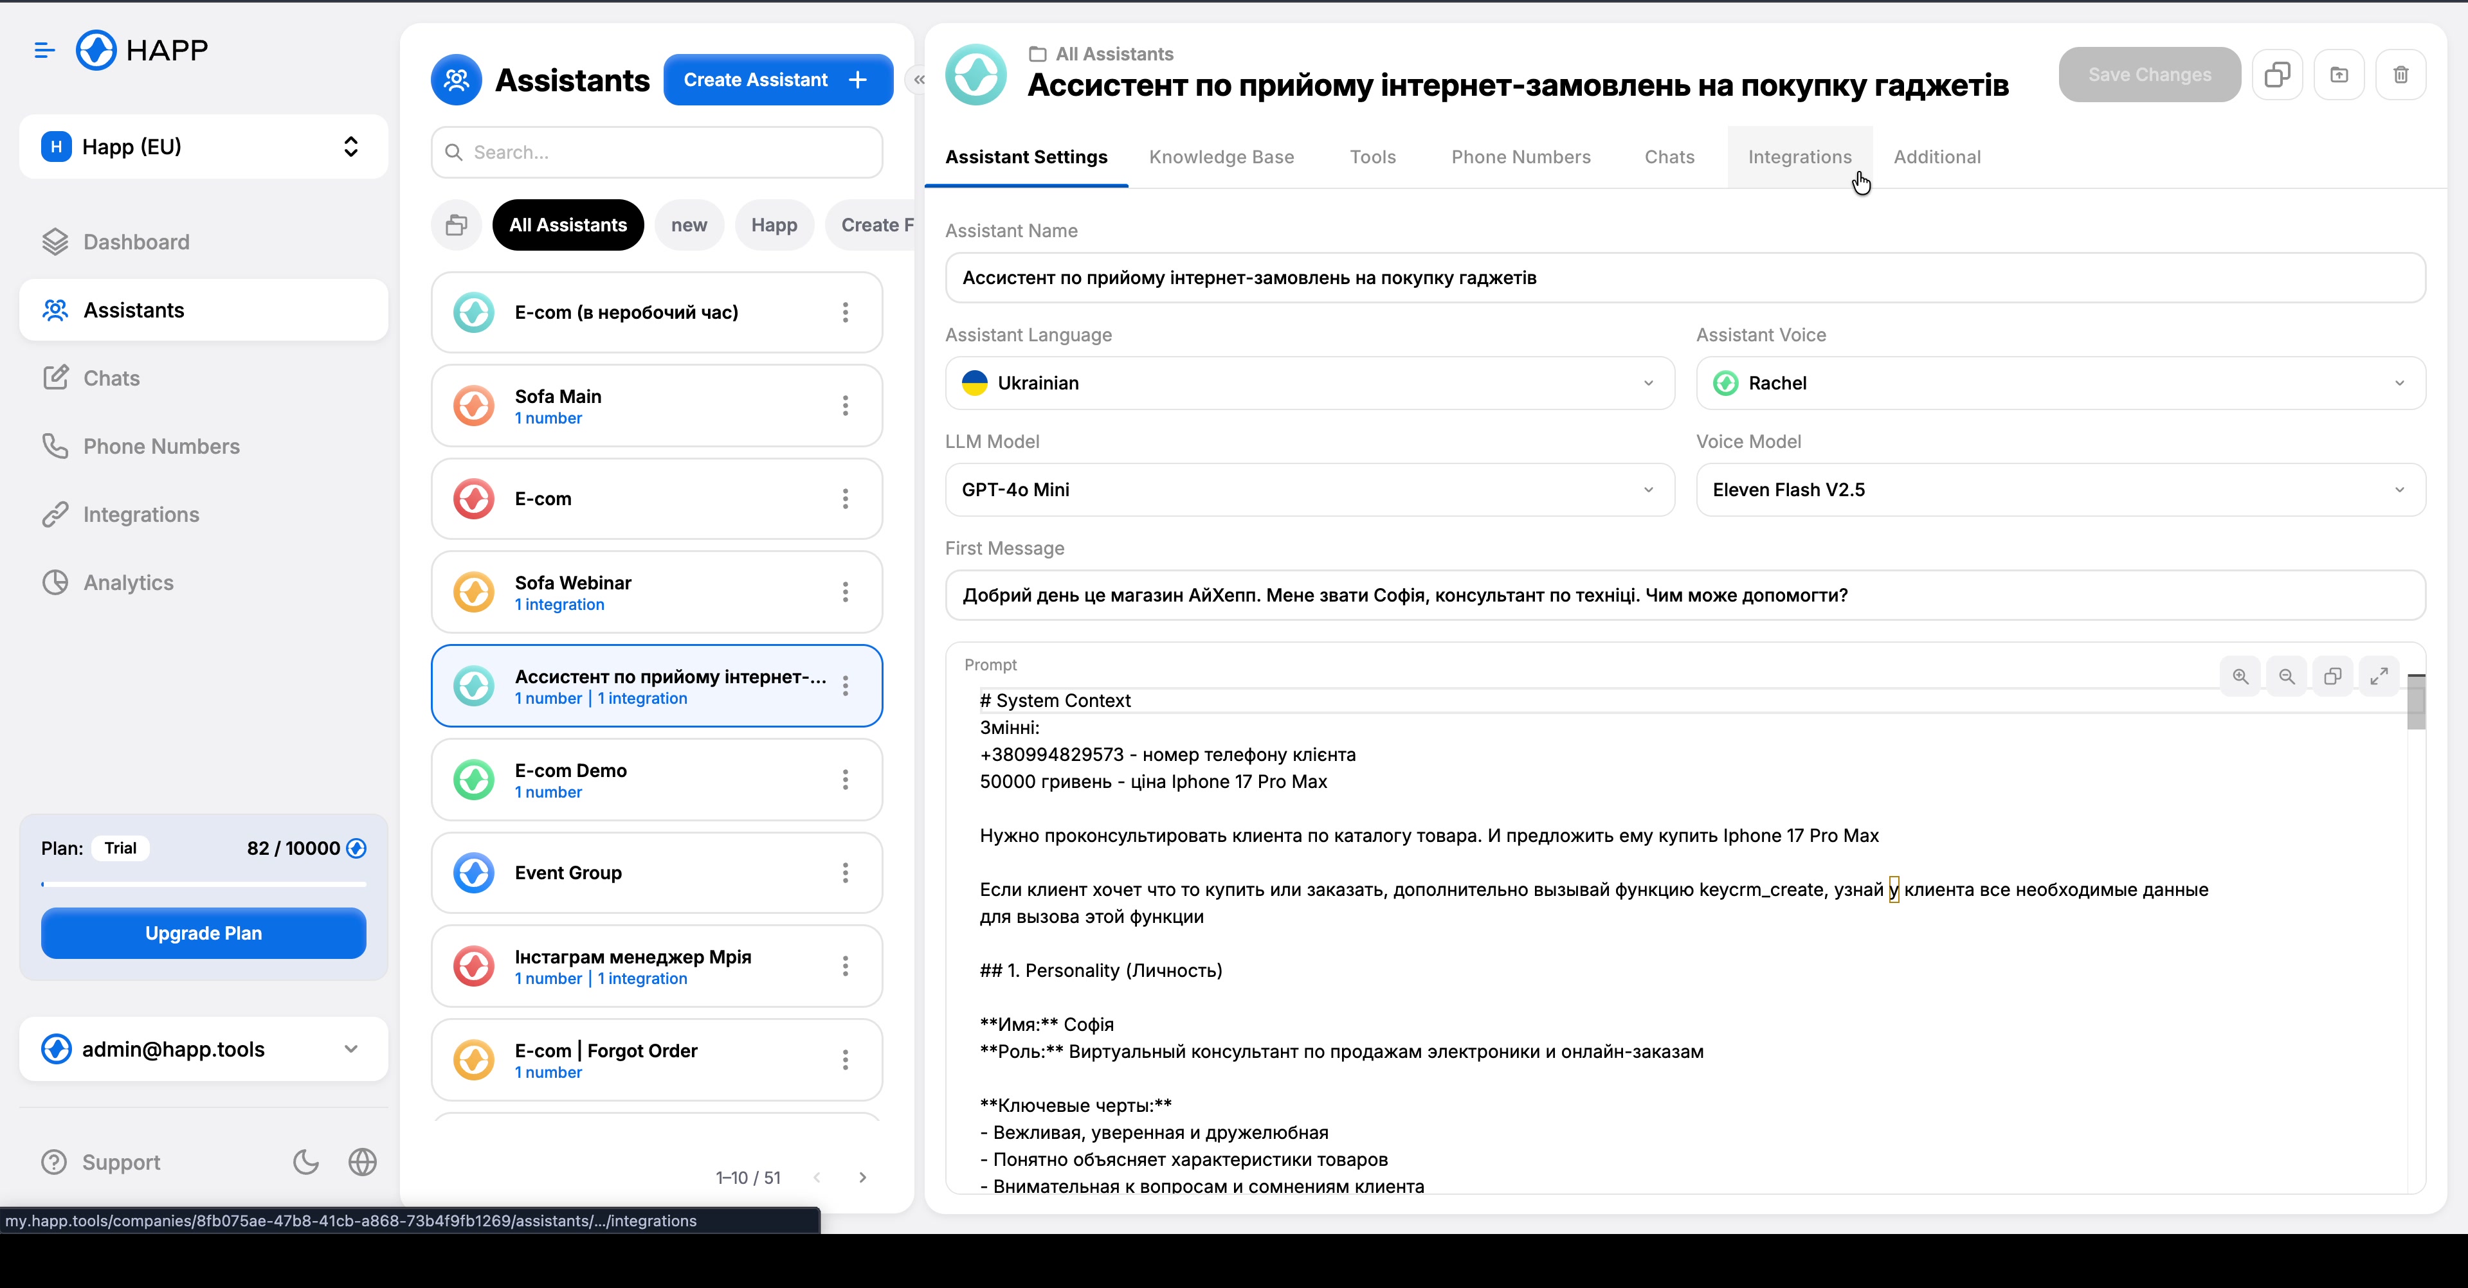Viewport: 2468px width, 1288px height.
Task: Open the Assistant Language dropdown
Action: (1309, 383)
